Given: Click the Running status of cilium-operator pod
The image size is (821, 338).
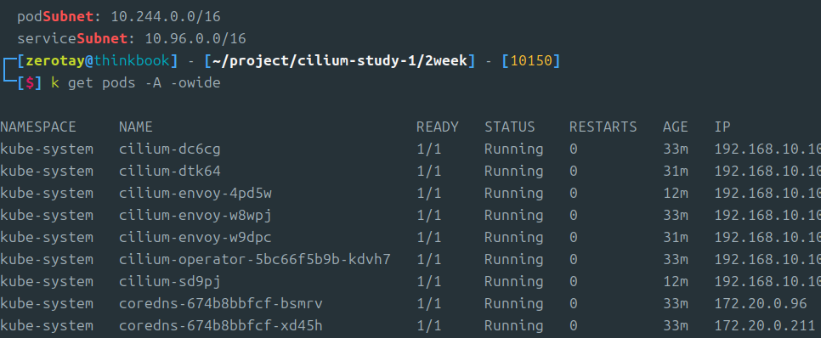Looking at the screenshot, I should point(513,259).
